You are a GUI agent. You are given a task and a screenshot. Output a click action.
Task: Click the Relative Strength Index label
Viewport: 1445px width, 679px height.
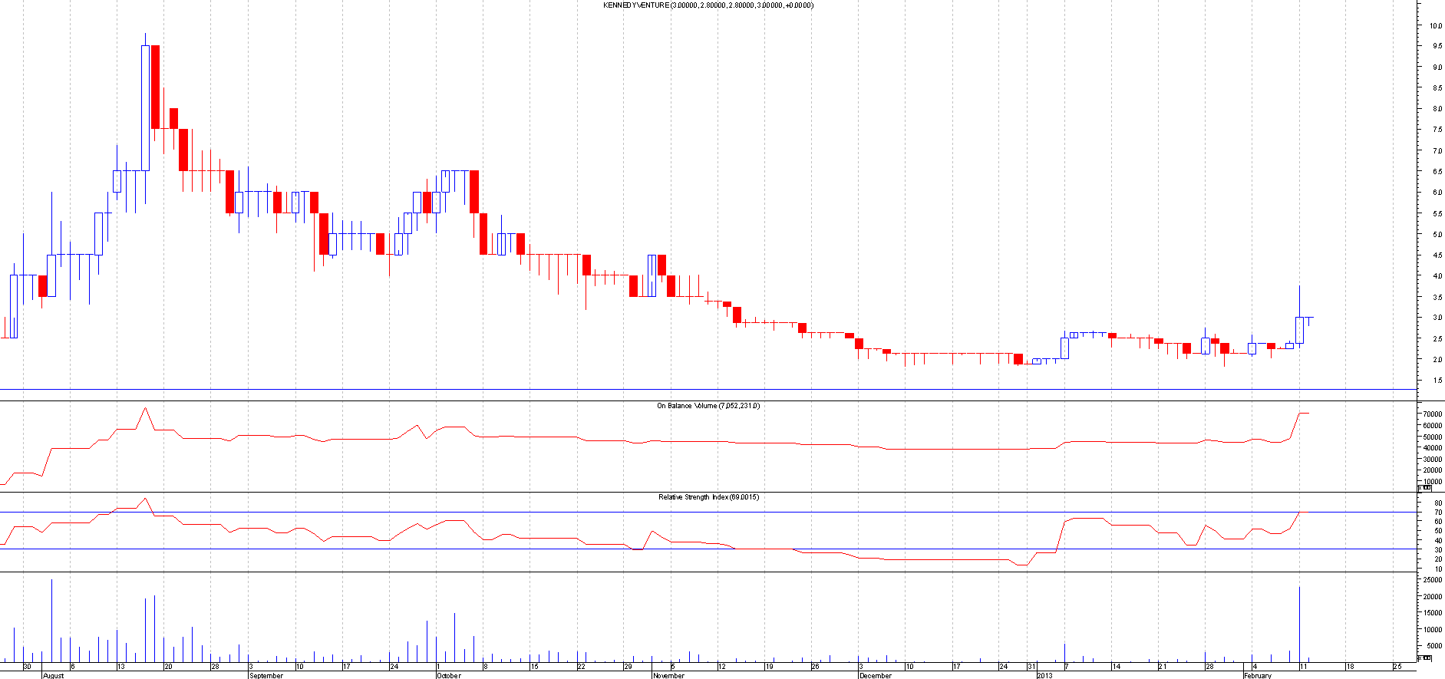(x=708, y=497)
